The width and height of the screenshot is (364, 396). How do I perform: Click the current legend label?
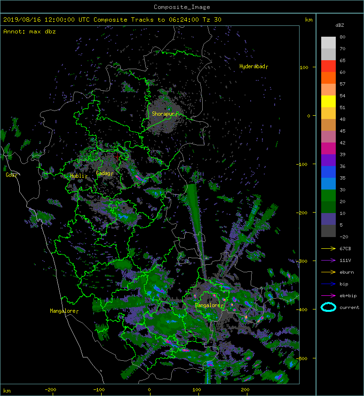(x=349, y=308)
